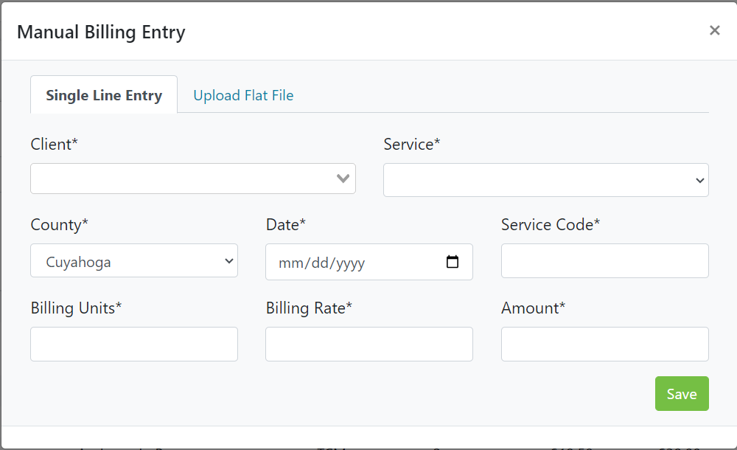Open the Client selection list
This screenshot has width=737, height=450.
(193, 179)
